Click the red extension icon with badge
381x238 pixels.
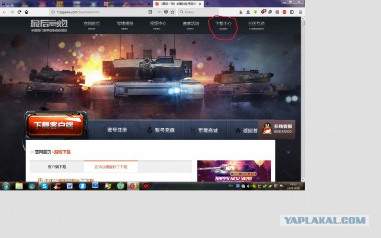click(x=263, y=11)
